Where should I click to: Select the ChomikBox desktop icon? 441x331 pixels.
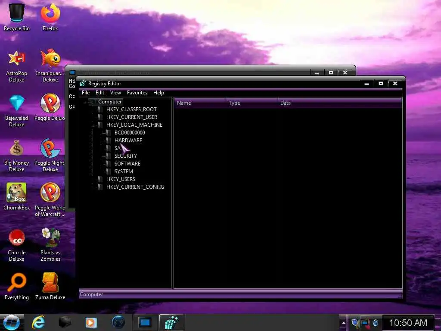point(17,197)
